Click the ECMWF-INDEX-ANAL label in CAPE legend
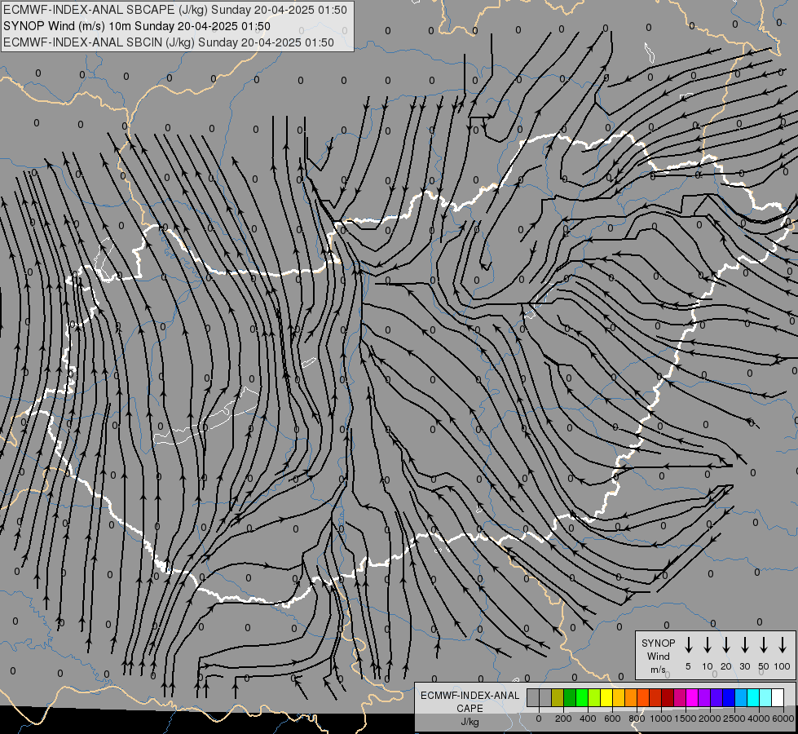The image size is (798, 734). pos(470,696)
